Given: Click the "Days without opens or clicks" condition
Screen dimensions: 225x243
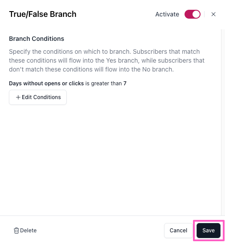Looking at the screenshot, I should pyautogui.click(x=46, y=84).
